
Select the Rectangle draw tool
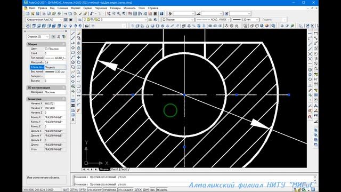point(73,52)
